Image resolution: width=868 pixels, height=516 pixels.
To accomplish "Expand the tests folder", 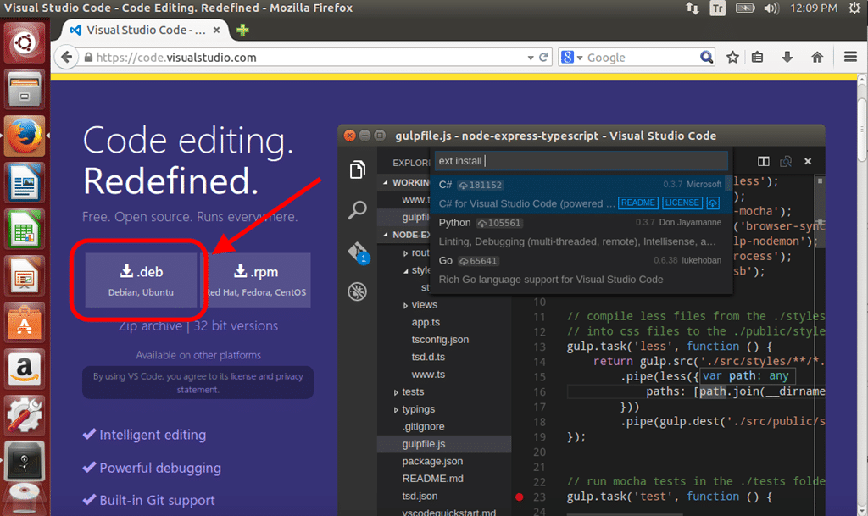I will pos(396,392).
